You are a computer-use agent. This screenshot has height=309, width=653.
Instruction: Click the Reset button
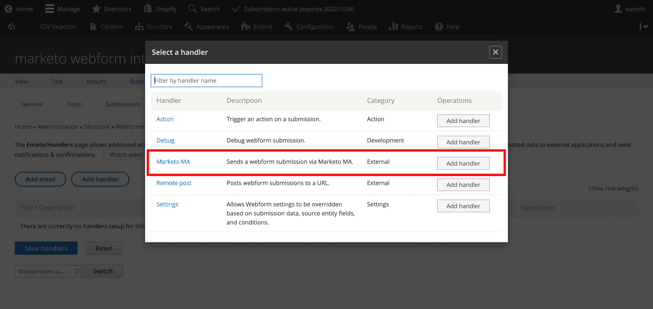(104, 248)
